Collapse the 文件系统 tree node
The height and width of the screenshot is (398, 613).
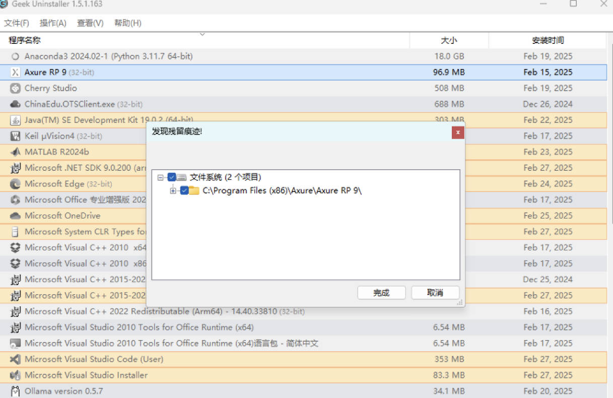pos(160,177)
